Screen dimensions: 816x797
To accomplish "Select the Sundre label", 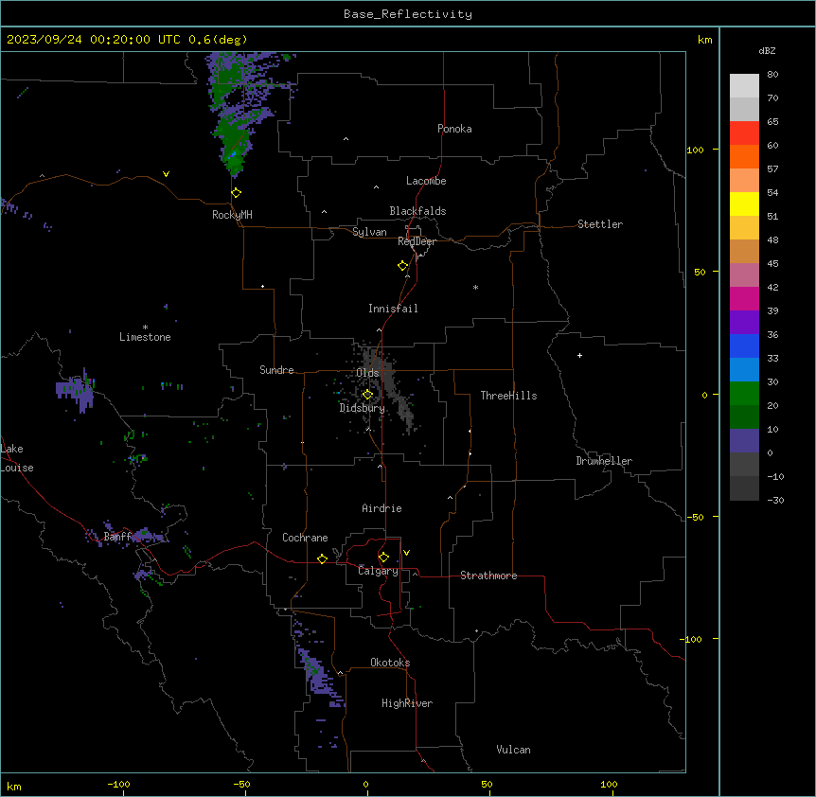I will click(276, 370).
